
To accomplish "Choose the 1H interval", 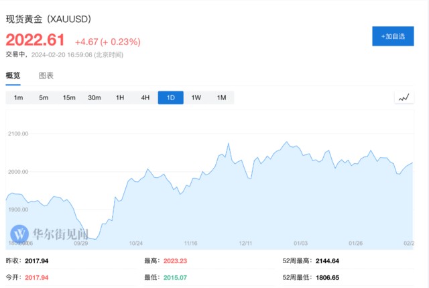I will coord(120,98).
